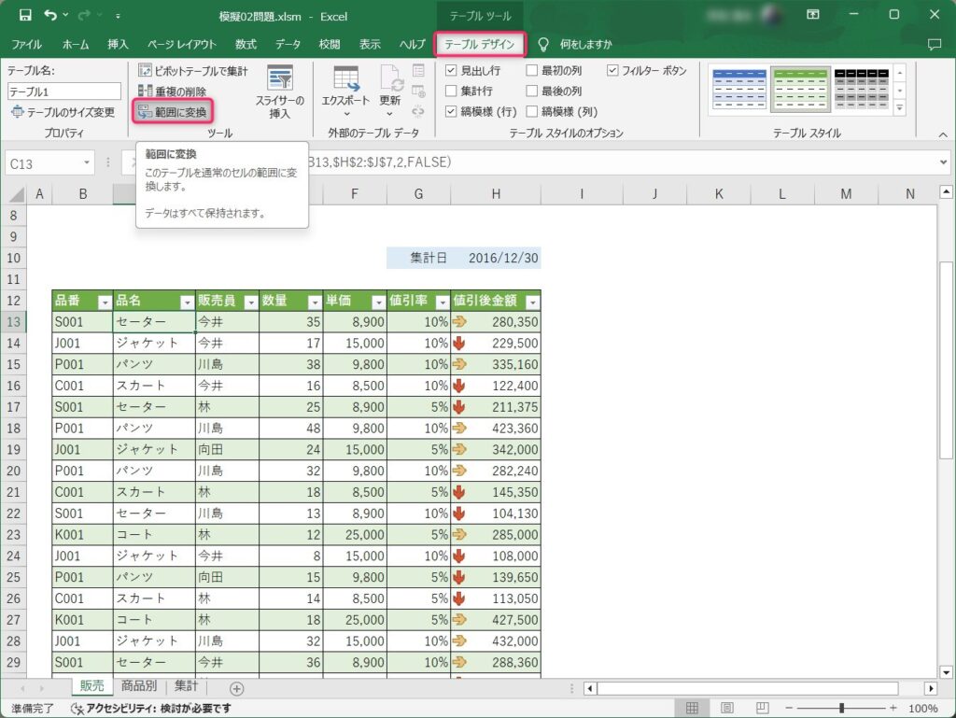Viewport: 956px width, 718px height.
Task: Click the Resize Table icon
Action: 18,112
